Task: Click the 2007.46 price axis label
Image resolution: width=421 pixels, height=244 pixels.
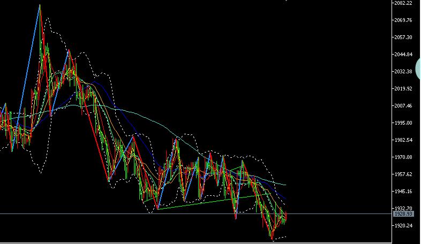Action: (403, 105)
